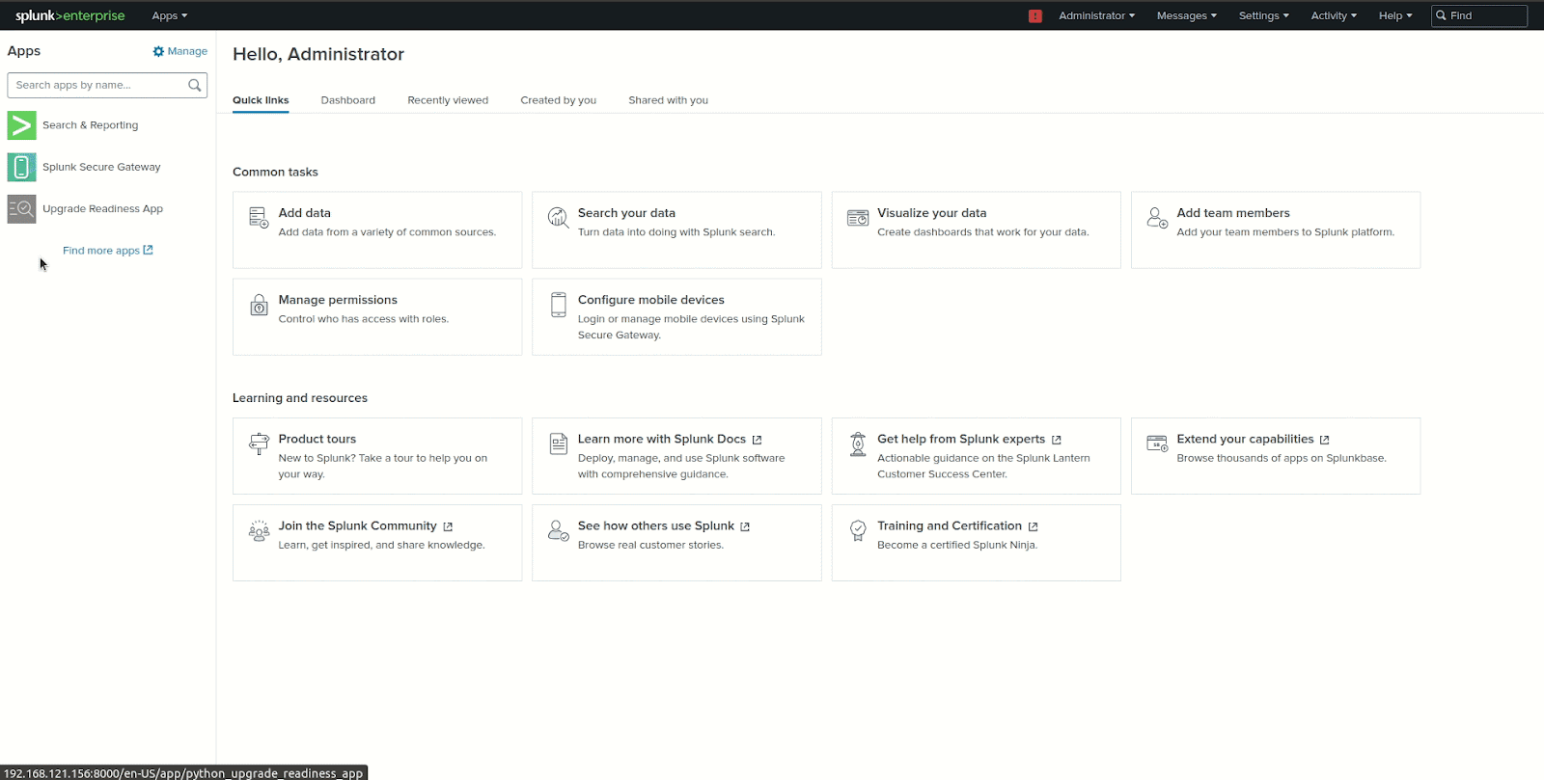Screen dimensions: 1544x780
Task: Click the Learning and resources heading
Action: tap(300, 398)
